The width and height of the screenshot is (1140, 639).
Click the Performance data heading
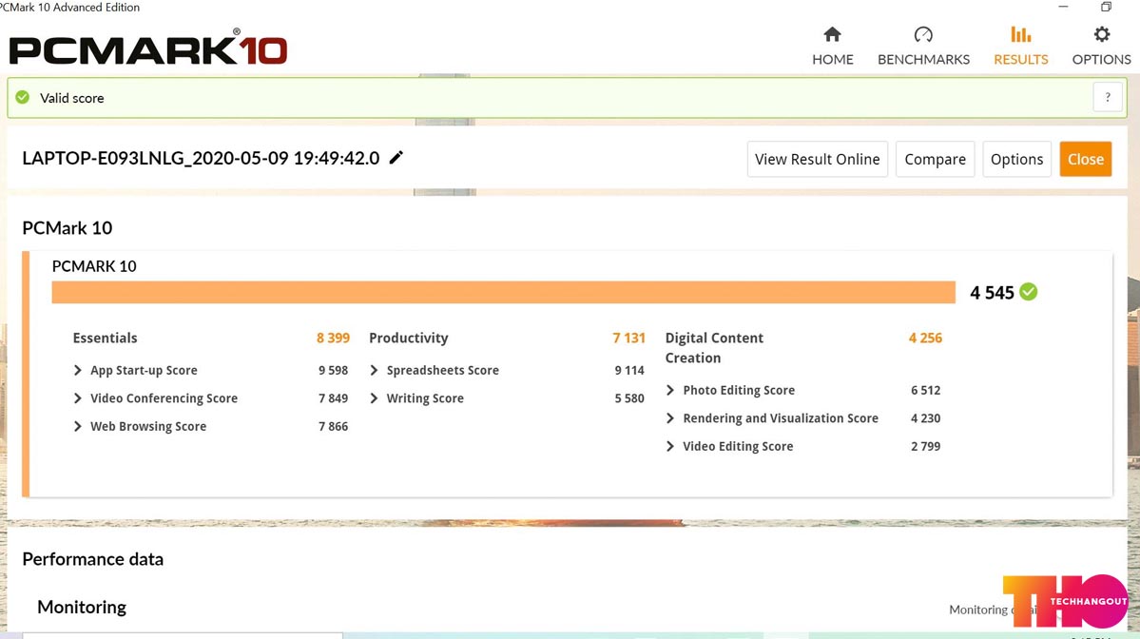point(92,559)
